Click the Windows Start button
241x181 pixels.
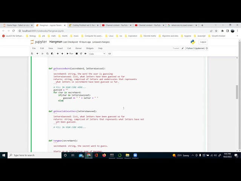[x=4, y=155]
